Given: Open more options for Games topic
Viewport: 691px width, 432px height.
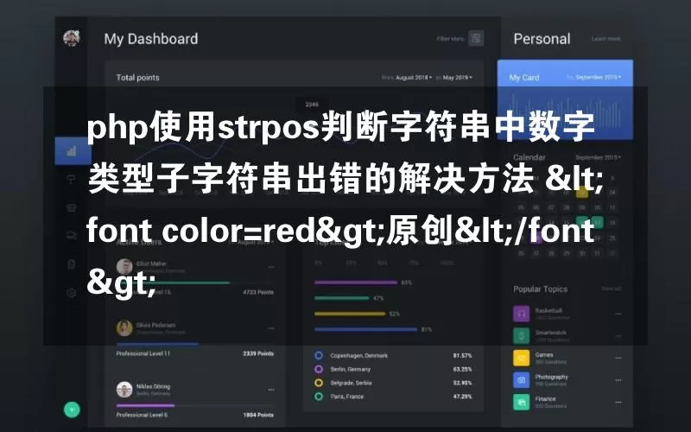Looking at the screenshot, I should (618, 358).
